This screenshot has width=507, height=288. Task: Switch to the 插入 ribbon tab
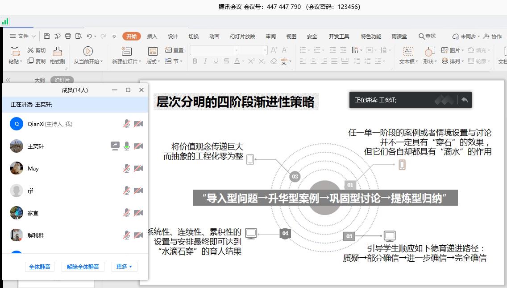click(x=152, y=37)
